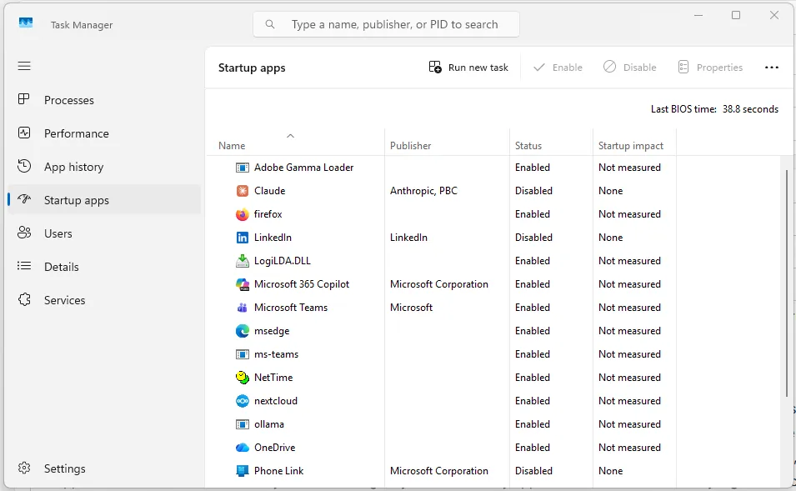
Task: Open App history page
Action: point(104,167)
